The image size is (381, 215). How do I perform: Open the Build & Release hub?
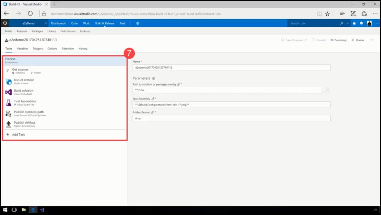[x=105, y=23]
